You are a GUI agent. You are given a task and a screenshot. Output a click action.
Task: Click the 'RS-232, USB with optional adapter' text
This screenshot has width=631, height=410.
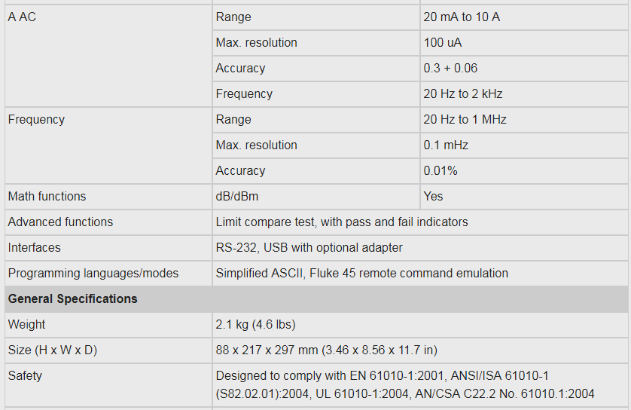pyautogui.click(x=309, y=247)
